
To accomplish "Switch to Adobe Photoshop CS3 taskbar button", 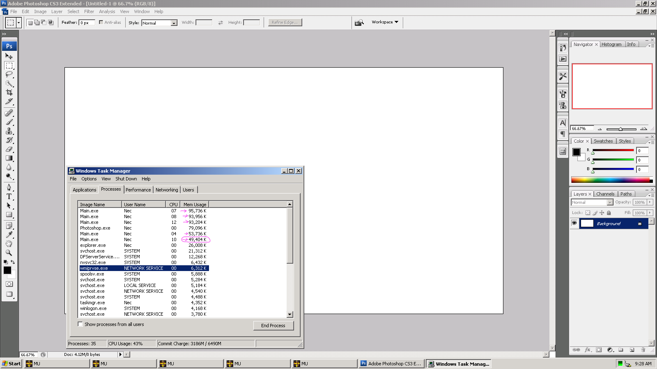I will coord(391,364).
